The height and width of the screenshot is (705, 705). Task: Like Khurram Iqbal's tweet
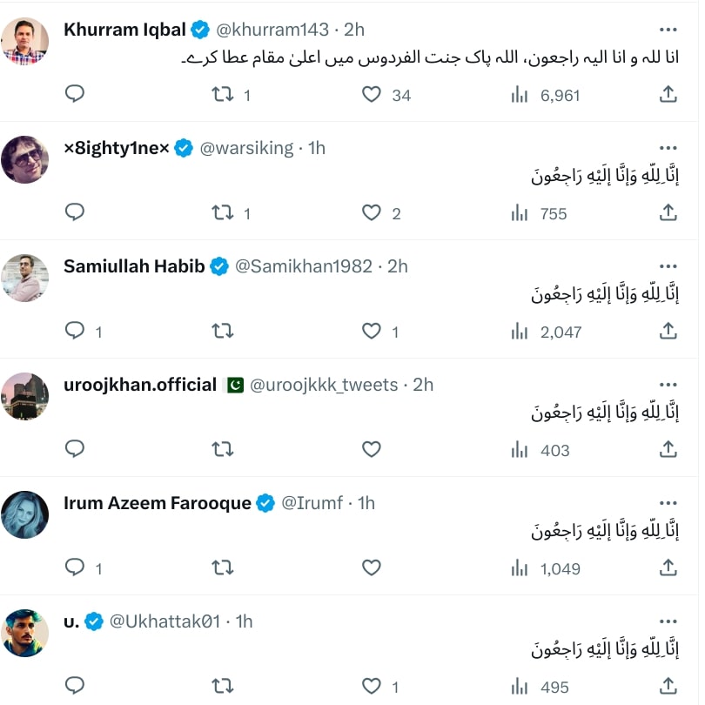372,94
